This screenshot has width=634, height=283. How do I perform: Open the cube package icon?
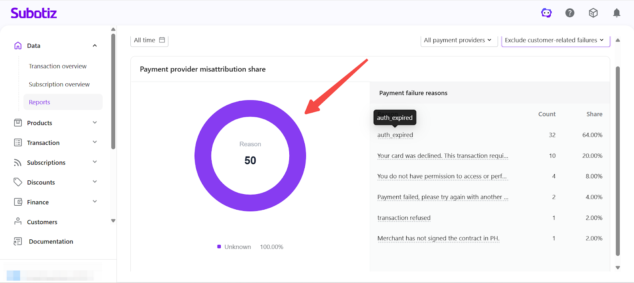593,13
